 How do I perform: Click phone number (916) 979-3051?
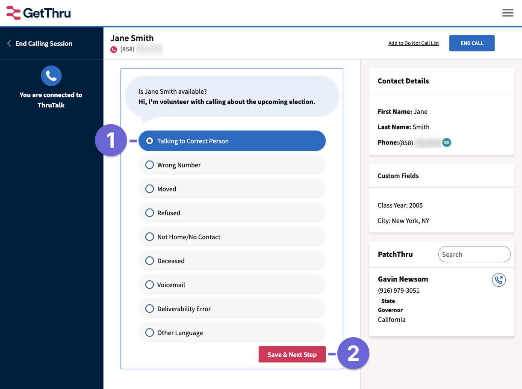399,291
